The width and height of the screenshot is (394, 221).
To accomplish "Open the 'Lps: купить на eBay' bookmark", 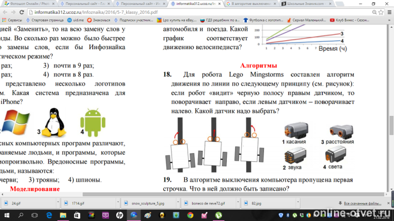I will point(177,20).
